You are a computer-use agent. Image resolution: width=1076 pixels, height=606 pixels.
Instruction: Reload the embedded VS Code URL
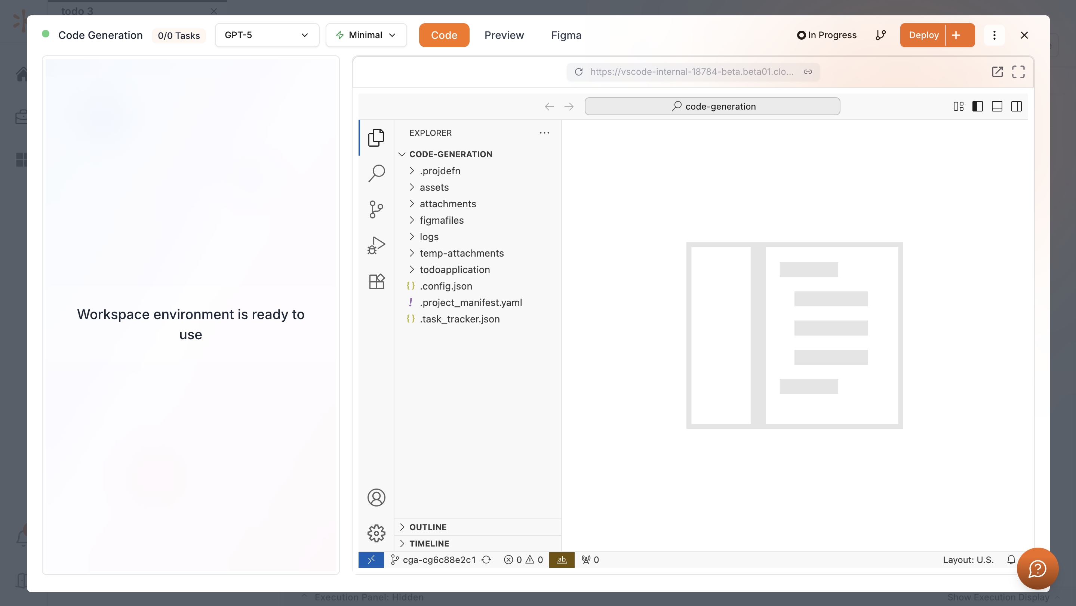pos(578,72)
